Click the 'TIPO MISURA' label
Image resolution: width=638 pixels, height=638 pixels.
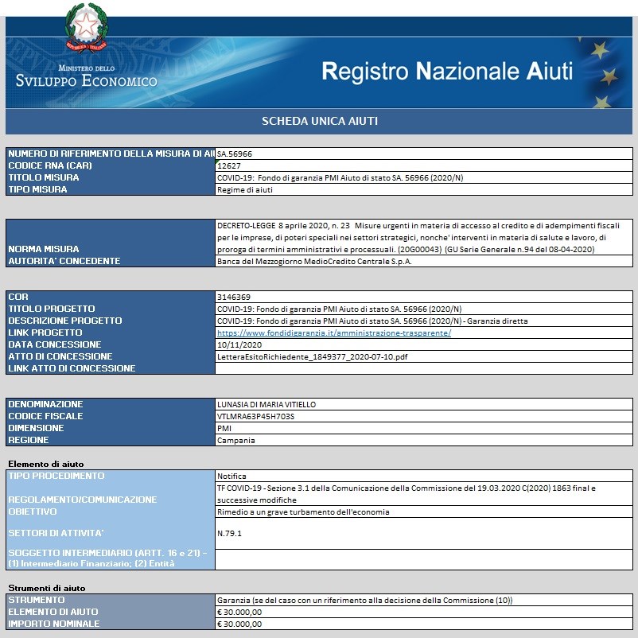click(x=37, y=189)
